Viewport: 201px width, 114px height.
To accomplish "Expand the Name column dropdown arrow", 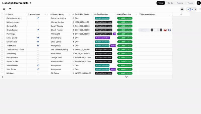I will pos(25,14).
